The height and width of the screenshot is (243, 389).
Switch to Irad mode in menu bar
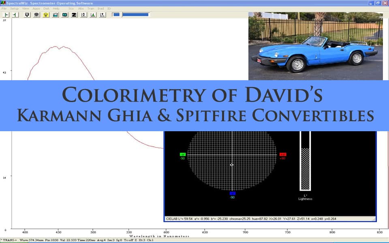coord(101,9)
